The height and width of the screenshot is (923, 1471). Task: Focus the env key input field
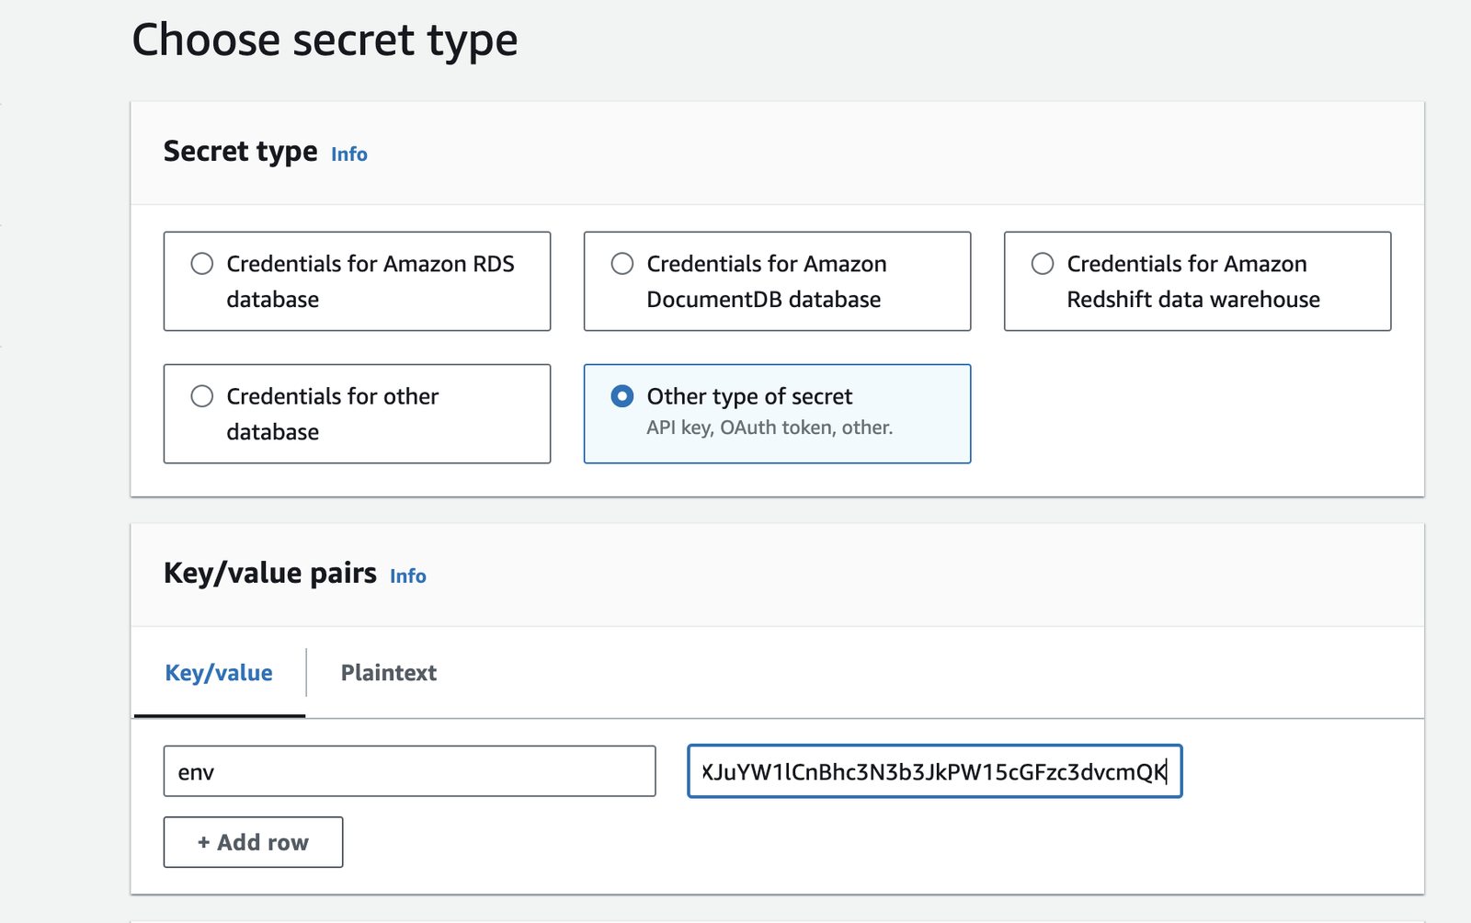point(409,771)
